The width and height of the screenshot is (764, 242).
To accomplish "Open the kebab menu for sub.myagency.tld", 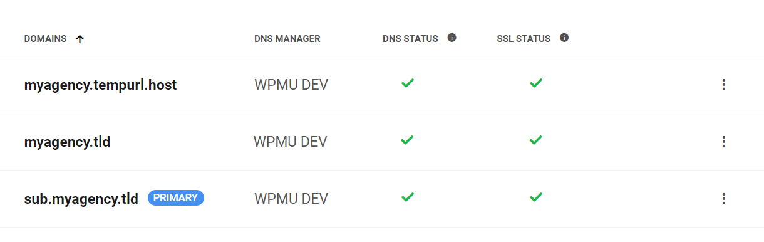I will [723, 199].
